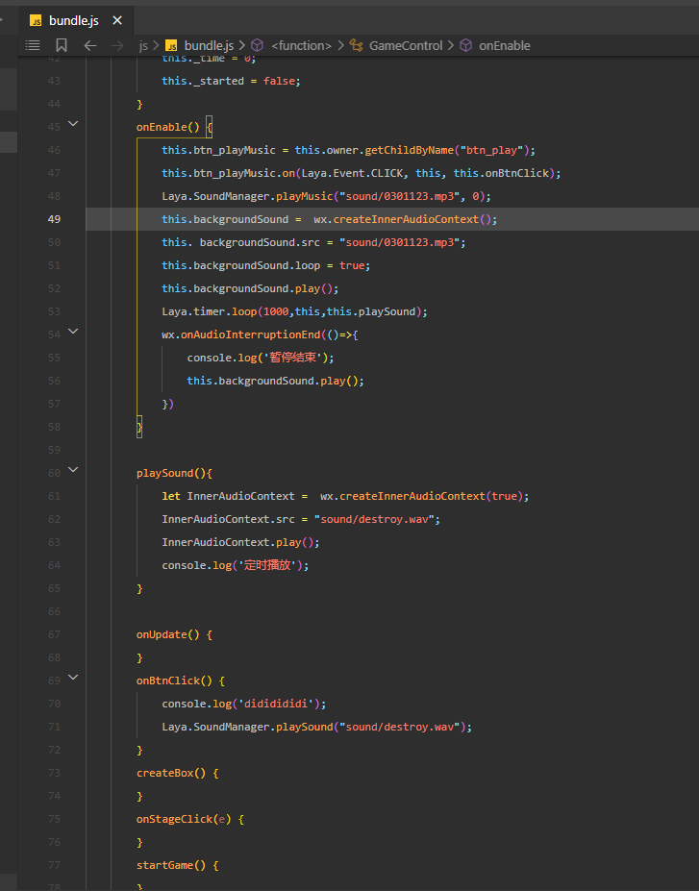This screenshot has height=891, width=699.
Task: Click 'playMusic' on line 48
Action: point(305,196)
